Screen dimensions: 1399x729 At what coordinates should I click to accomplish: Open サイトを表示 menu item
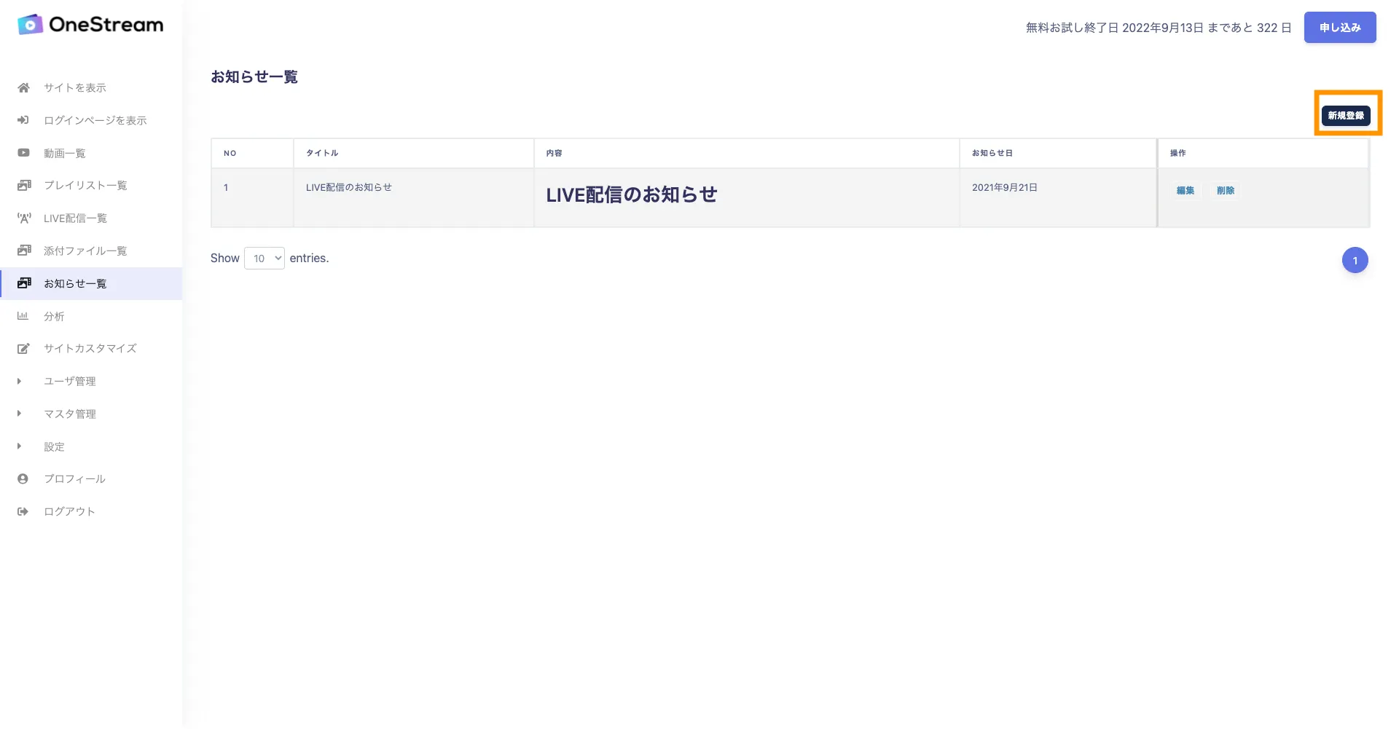tap(75, 87)
